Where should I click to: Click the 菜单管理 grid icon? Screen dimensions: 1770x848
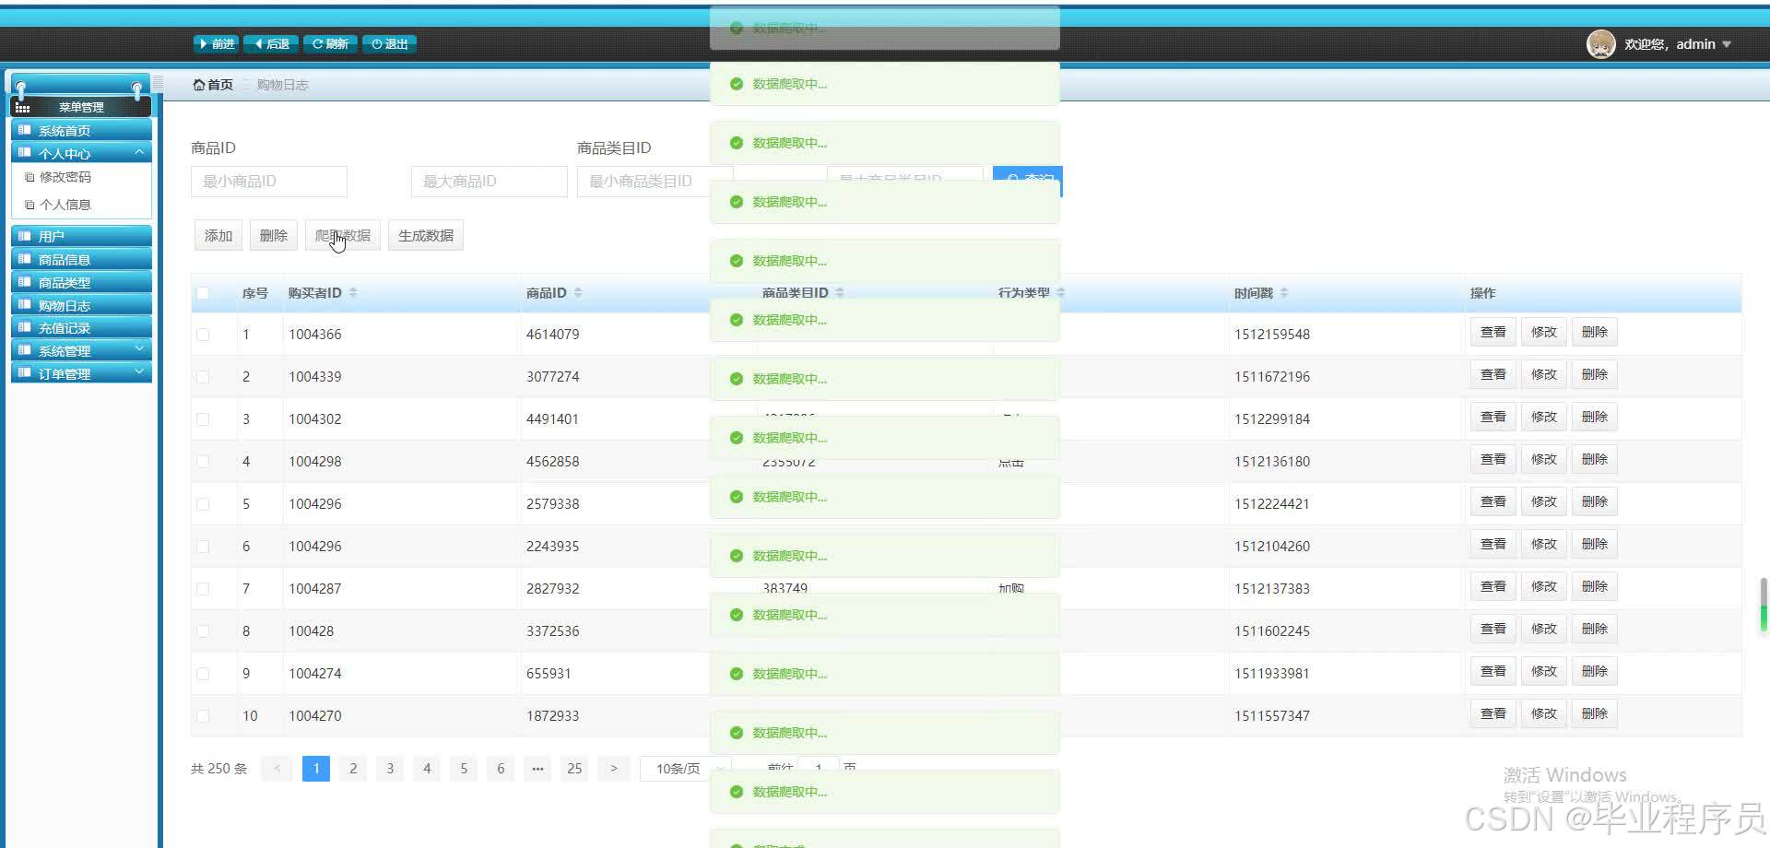(x=23, y=108)
